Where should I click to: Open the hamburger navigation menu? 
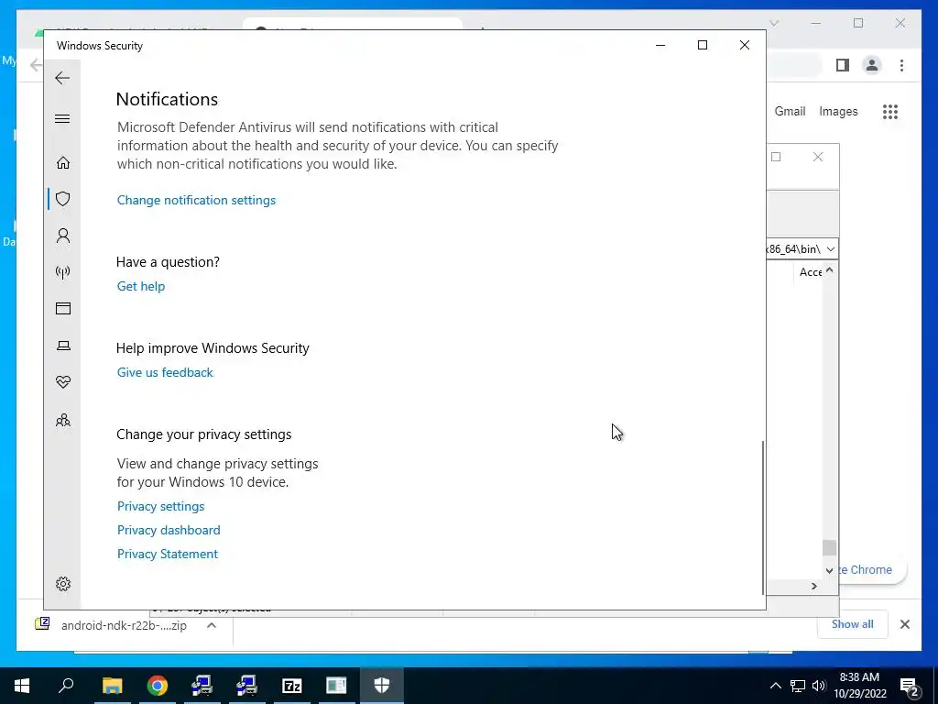(62, 118)
